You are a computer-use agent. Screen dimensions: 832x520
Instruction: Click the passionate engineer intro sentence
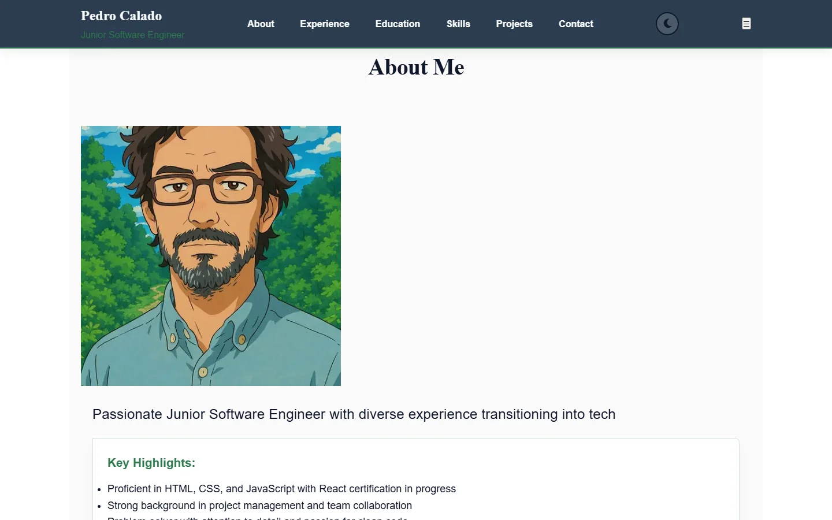point(354,414)
